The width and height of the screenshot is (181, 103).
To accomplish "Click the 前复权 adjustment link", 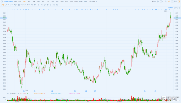I will tap(171, 8).
